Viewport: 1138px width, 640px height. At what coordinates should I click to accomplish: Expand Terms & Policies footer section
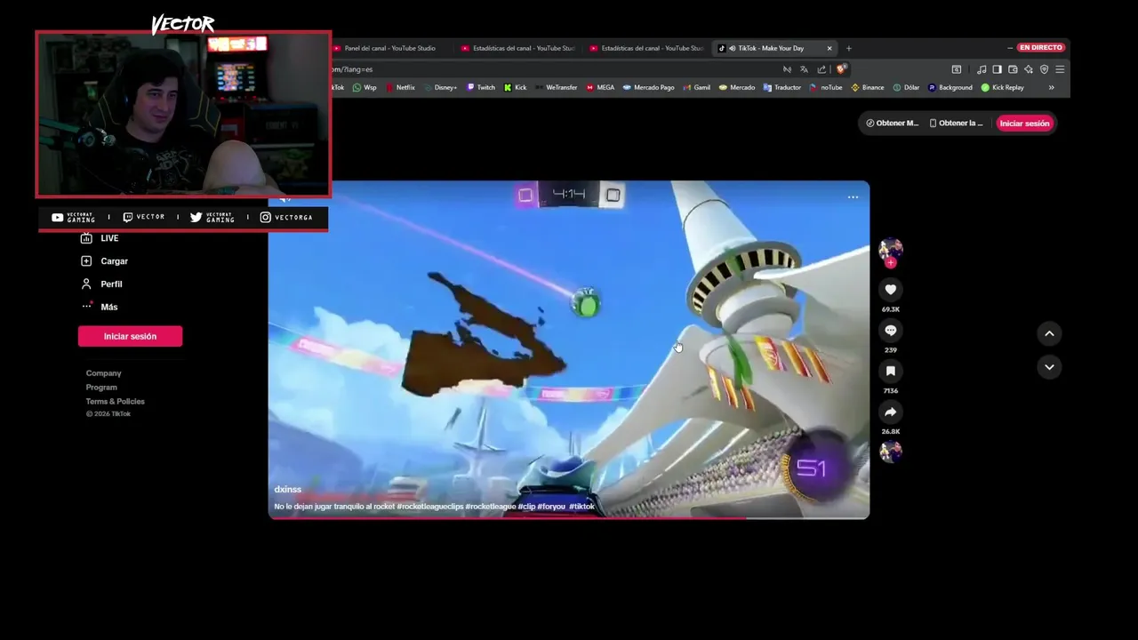click(115, 402)
